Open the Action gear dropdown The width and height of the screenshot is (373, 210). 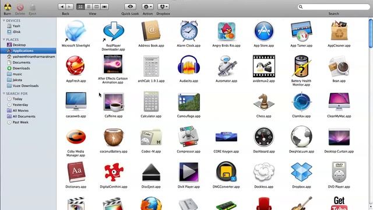147,6
